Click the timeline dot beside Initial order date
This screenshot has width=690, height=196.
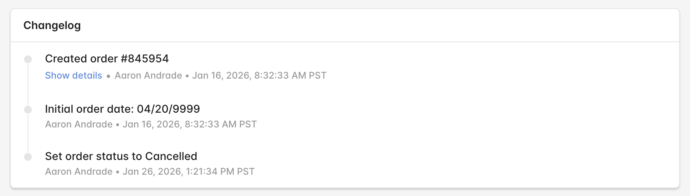28,110
